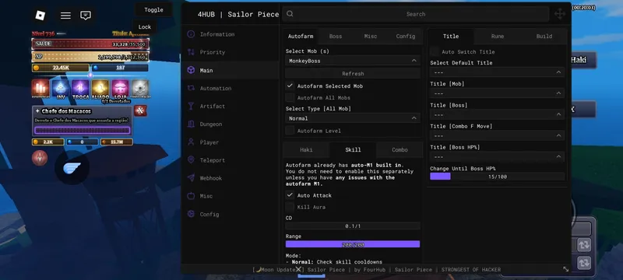Switch to the Rune tab
The image size is (623, 280).
click(498, 36)
